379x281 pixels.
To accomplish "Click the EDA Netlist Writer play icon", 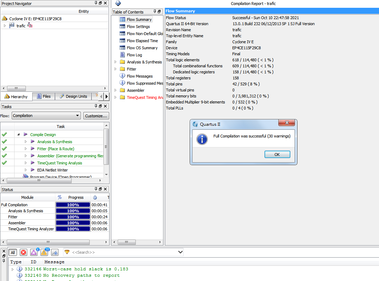I will (x=33, y=170).
